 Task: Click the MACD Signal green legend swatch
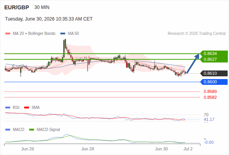[31, 129]
